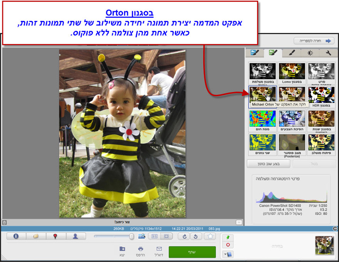Image resolution: width=339 pixels, height=262 pixels.
Task: Rotate the photo counterclockwise
Action: (x=196, y=237)
